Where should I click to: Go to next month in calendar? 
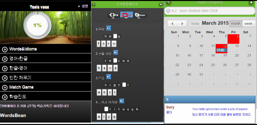[x=182, y=24]
